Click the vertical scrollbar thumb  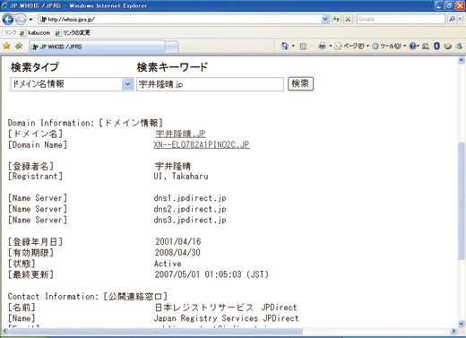[x=462, y=201]
